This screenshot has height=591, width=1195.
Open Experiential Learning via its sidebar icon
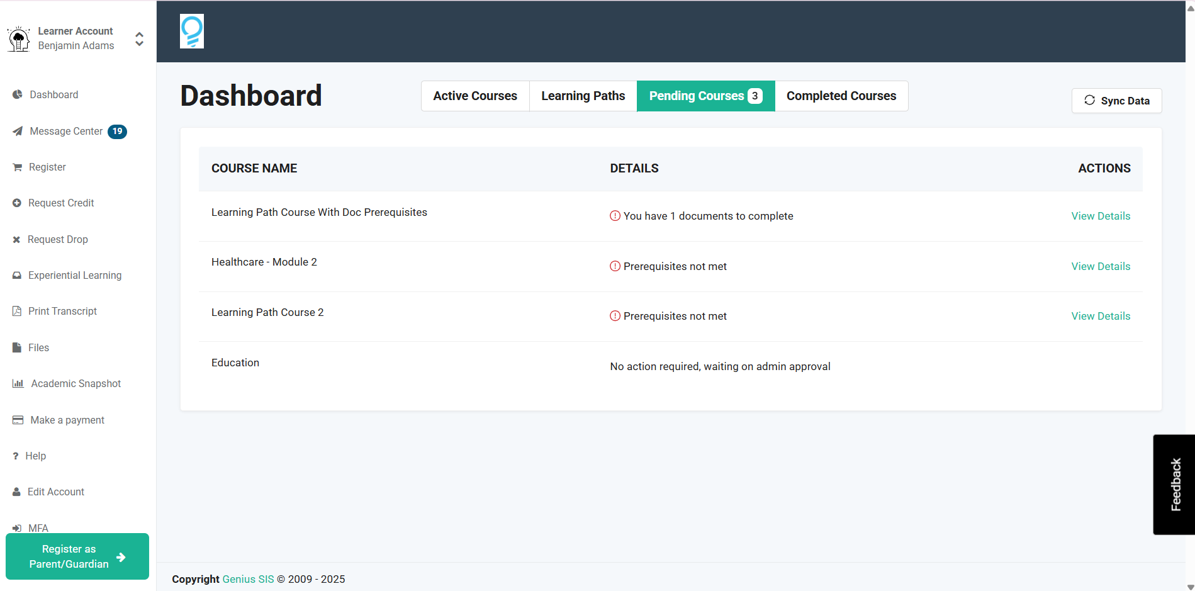coord(16,275)
